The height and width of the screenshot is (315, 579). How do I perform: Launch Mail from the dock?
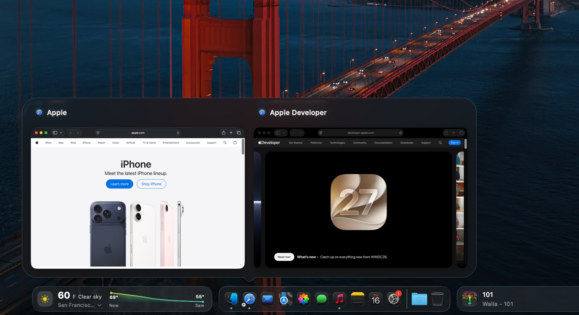[267, 299]
